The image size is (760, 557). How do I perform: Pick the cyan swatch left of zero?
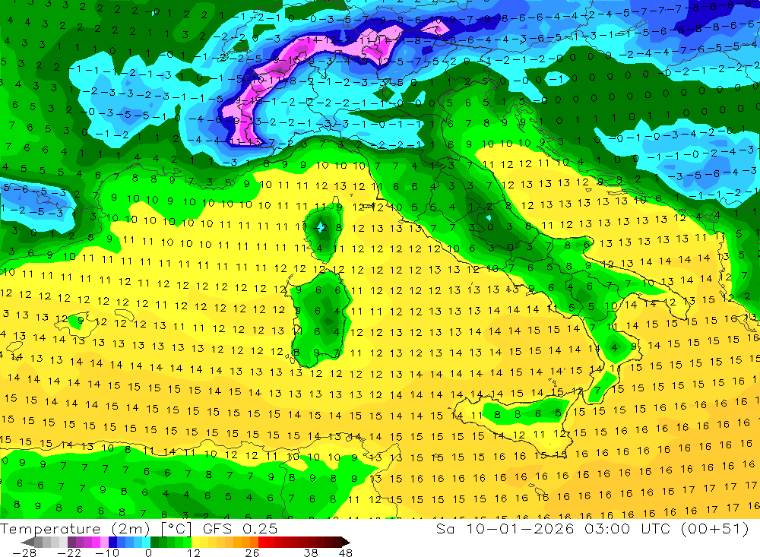click(146, 543)
